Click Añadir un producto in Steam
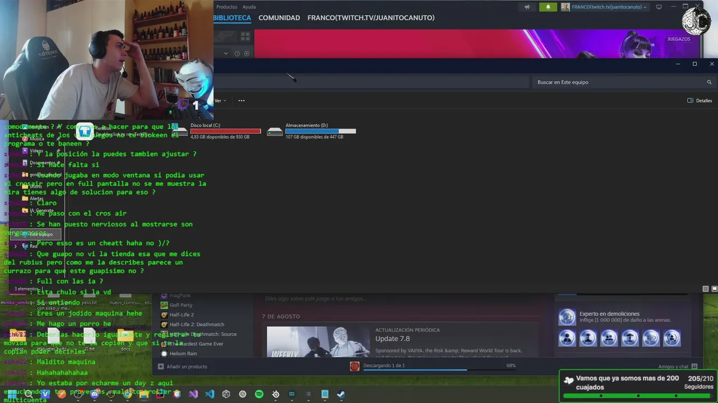This screenshot has width=718, height=403. 182,367
